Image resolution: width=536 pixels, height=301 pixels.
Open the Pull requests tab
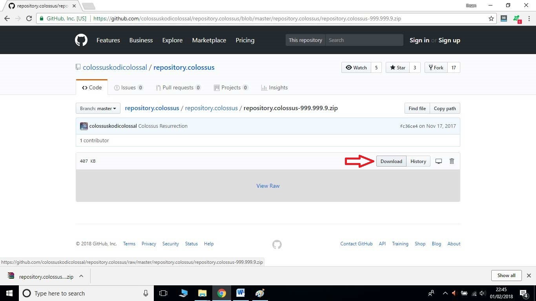tap(178, 87)
